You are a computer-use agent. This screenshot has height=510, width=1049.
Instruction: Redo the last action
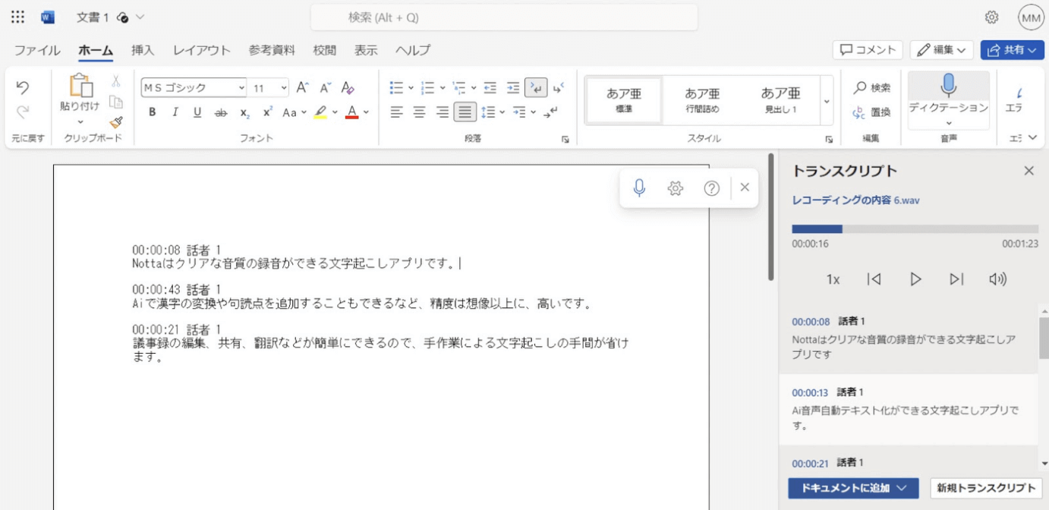(x=23, y=112)
